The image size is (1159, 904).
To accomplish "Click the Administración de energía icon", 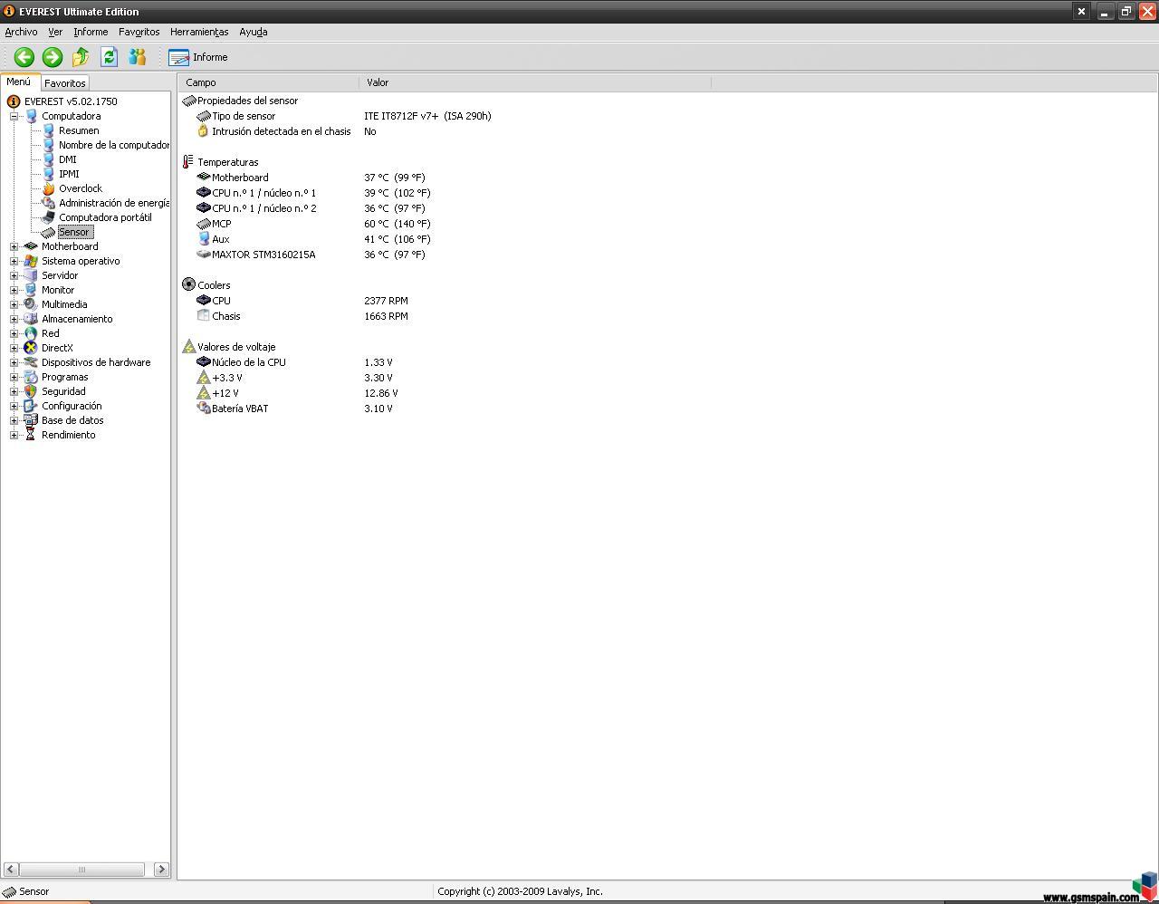I will (48, 203).
